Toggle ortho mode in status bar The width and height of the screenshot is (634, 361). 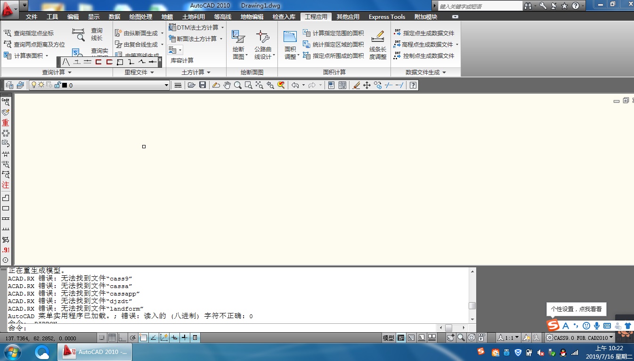coord(122,337)
